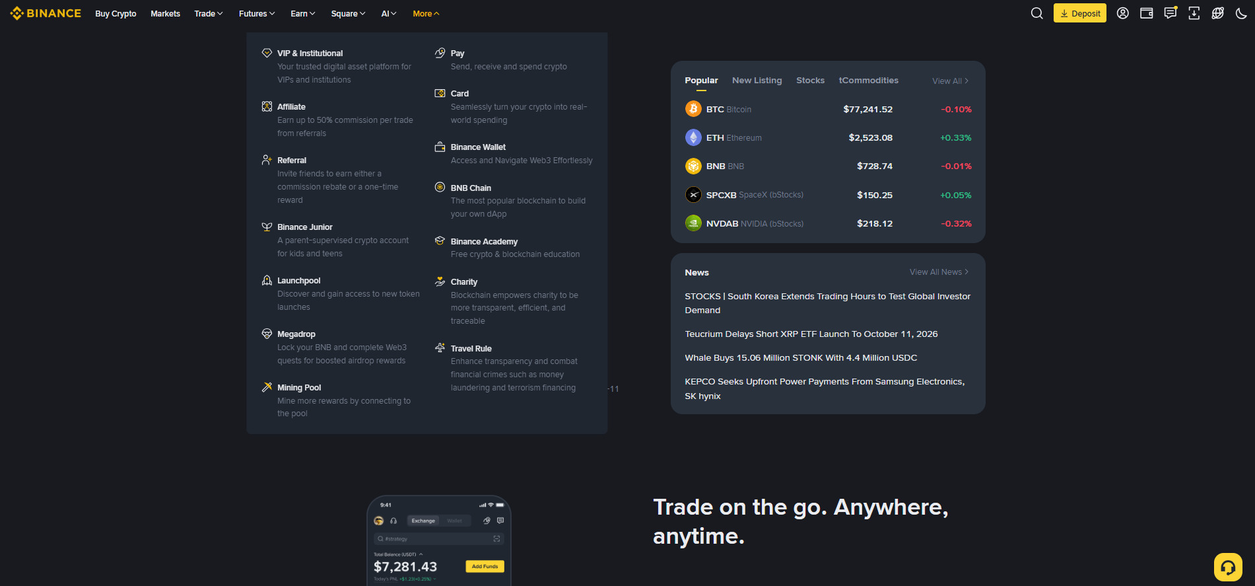Click the phone app preview image
The image size is (1255, 586).
coord(439,540)
